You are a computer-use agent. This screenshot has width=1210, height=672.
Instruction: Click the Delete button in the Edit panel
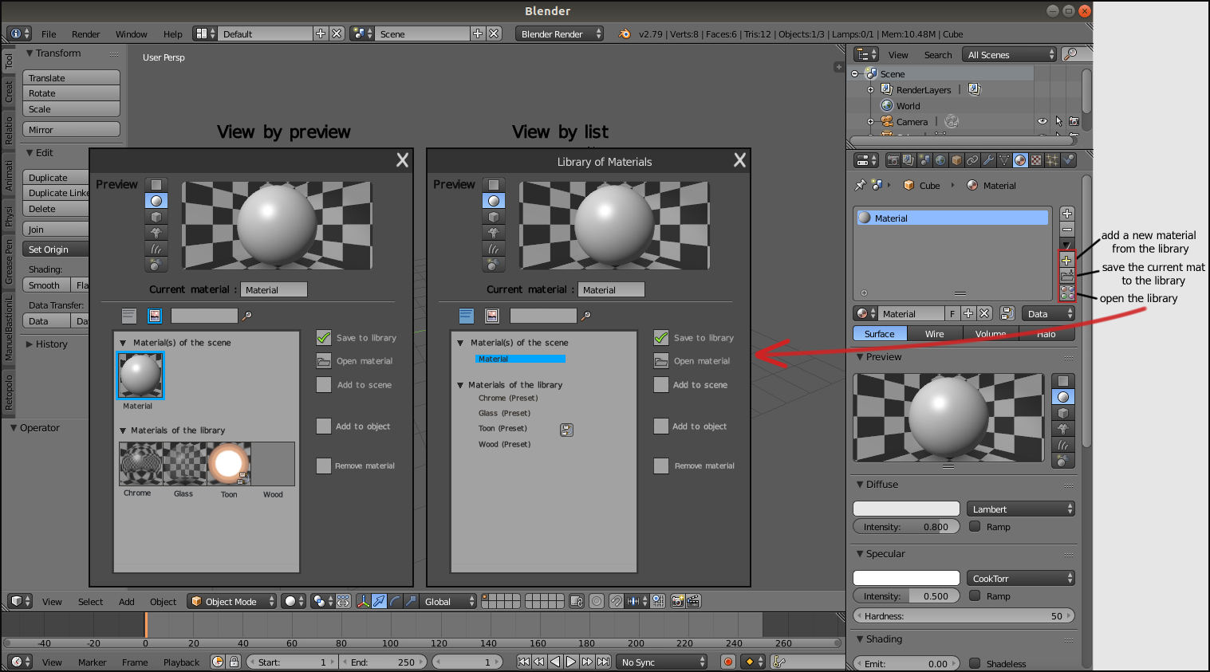coord(56,209)
